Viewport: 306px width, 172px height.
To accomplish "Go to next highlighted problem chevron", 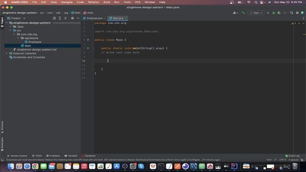I will click(x=303, y=23).
